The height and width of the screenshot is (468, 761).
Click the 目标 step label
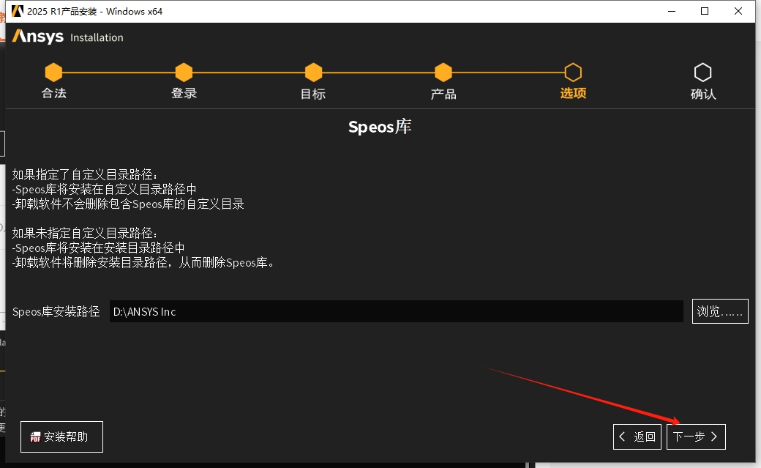(313, 94)
